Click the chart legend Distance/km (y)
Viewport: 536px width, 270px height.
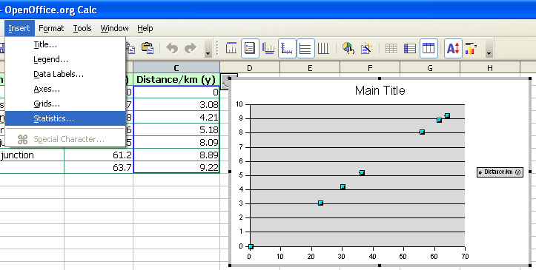coord(500,172)
